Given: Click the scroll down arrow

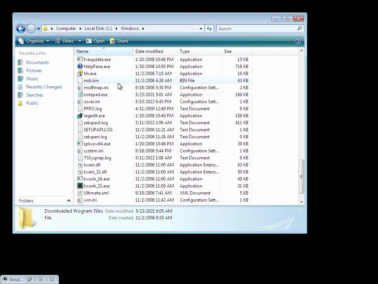Looking at the screenshot, I should 301,202.
